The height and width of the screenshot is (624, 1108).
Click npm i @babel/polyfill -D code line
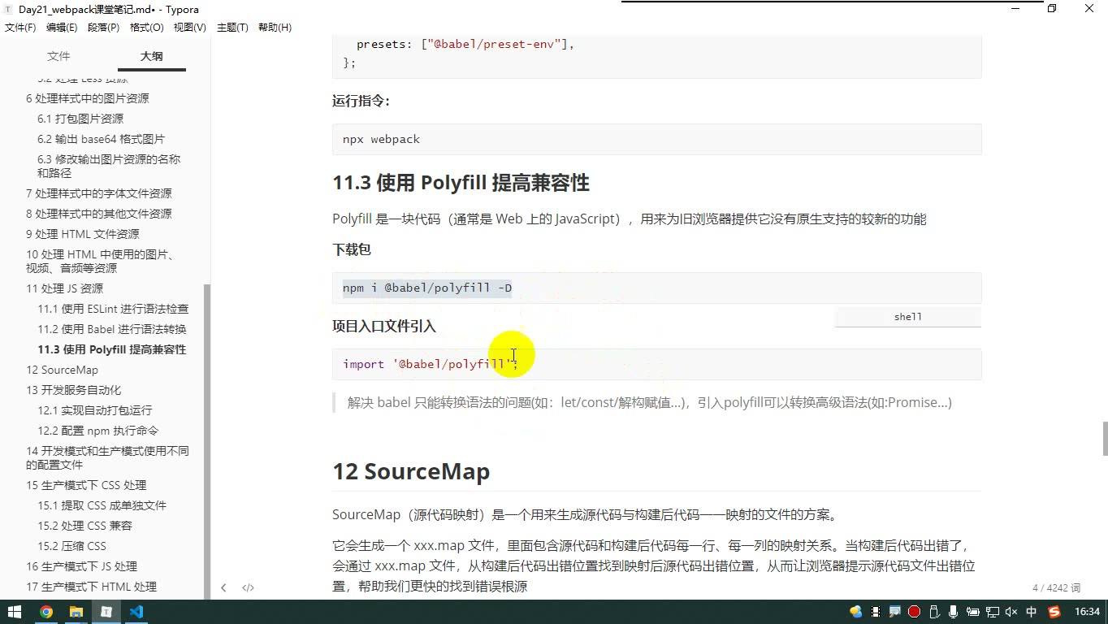427,288
